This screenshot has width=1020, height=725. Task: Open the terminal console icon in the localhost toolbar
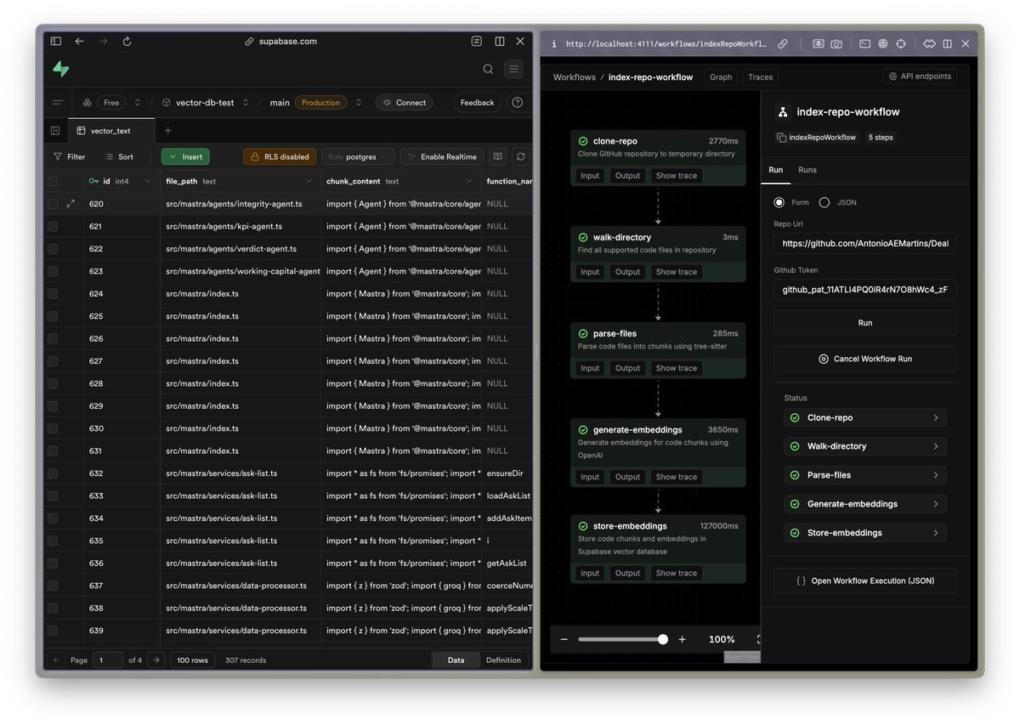(x=864, y=43)
